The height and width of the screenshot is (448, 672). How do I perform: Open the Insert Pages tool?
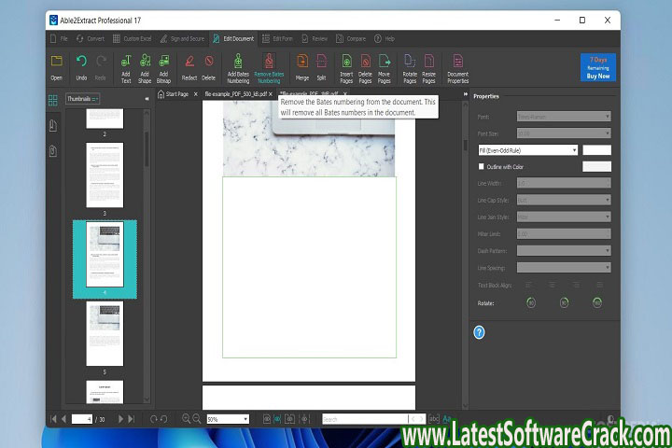347,67
